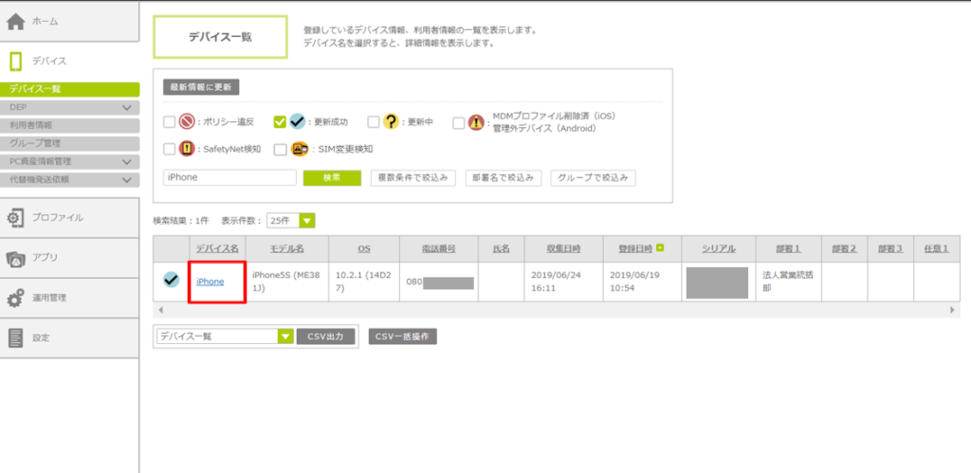This screenshot has height=473, width=971.
Task: Open the 表示件数 25件 dropdown
Action: [291, 221]
